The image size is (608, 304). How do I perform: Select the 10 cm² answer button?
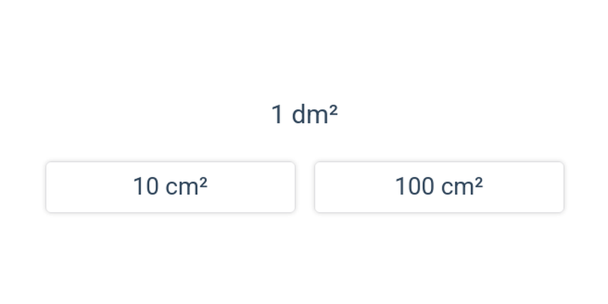[170, 187]
